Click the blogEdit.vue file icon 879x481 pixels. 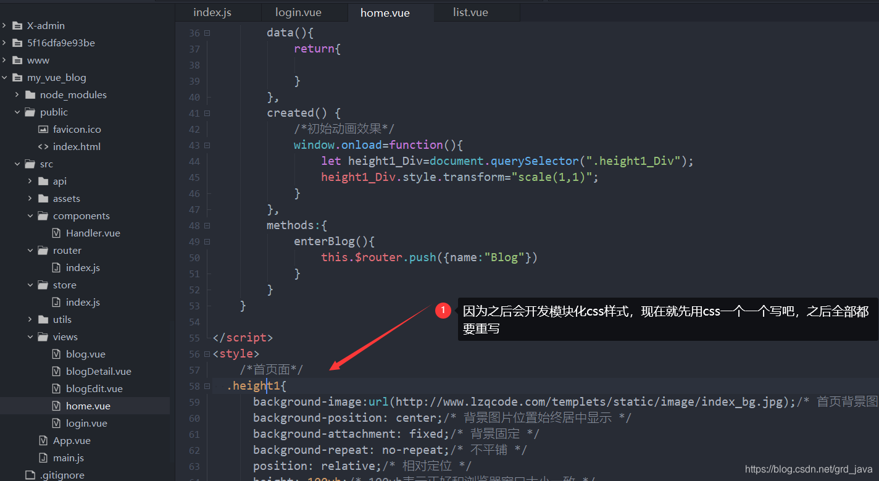[x=56, y=389]
